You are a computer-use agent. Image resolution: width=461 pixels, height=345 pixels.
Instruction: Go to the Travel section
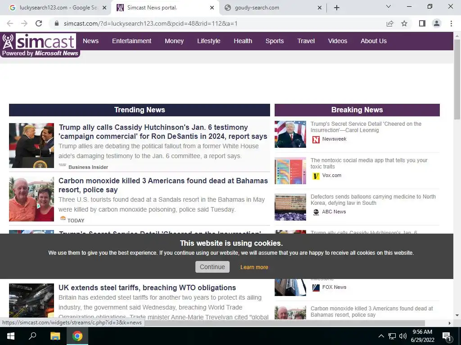tap(306, 41)
